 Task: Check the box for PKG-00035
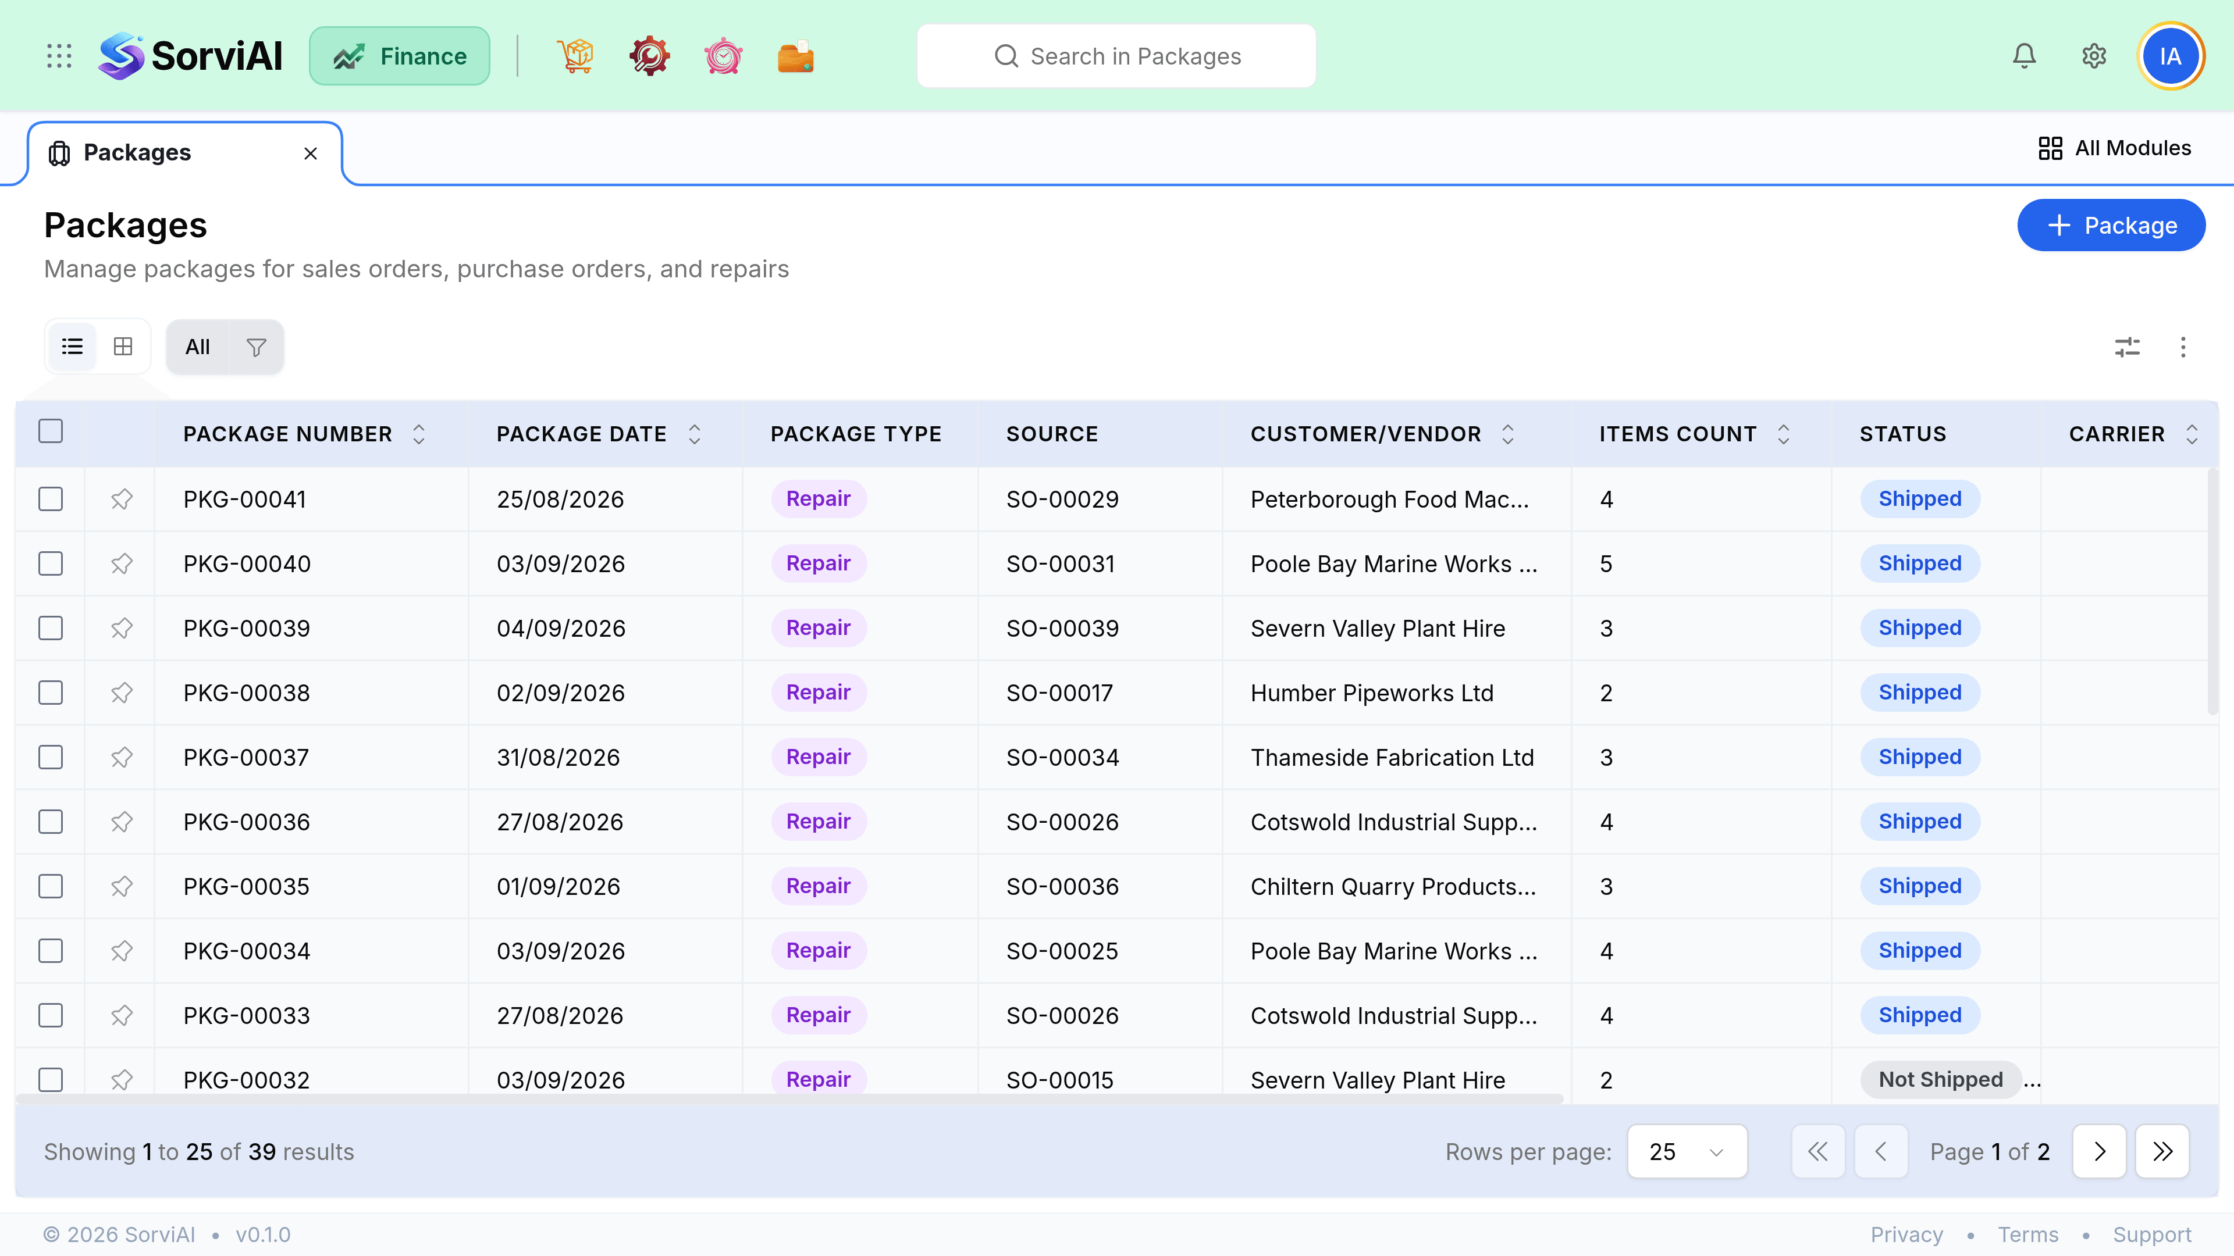pyautogui.click(x=51, y=887)
